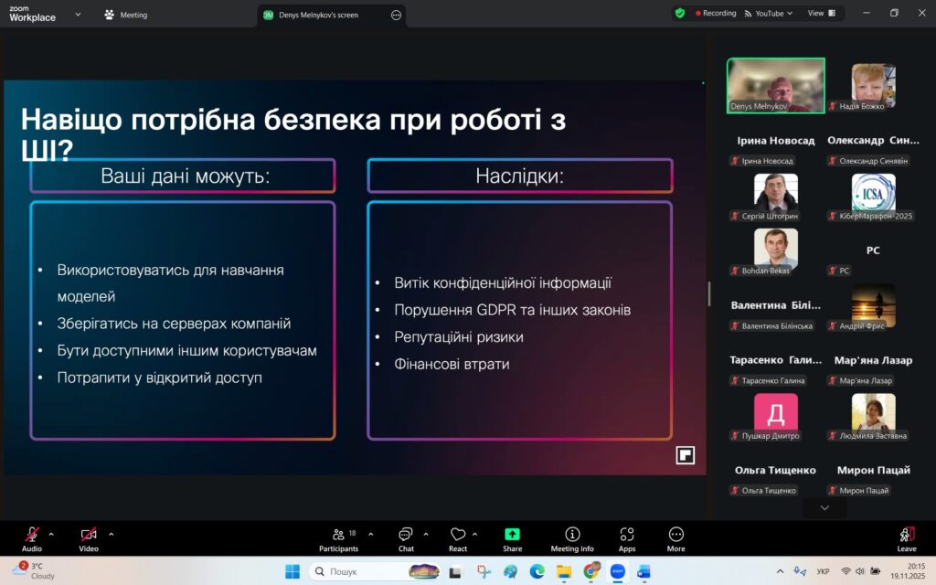
Task: Click the green Share screen button
Action: [512, 537]
